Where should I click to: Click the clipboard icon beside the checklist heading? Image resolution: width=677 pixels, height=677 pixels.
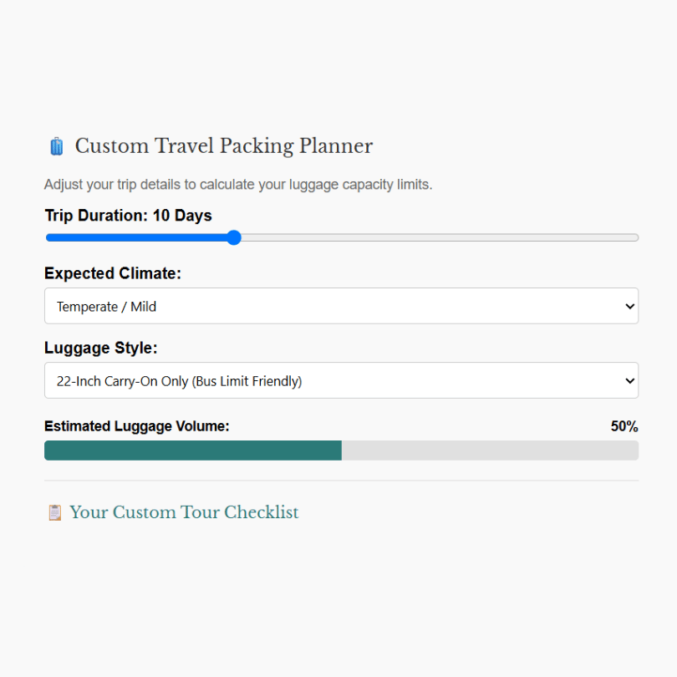55,512
